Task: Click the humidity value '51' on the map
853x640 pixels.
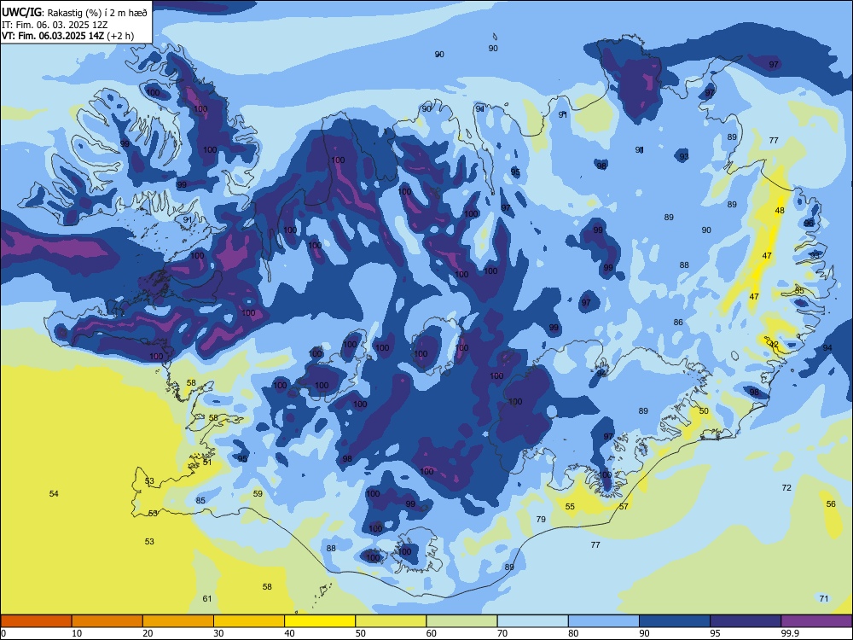Action: pos(207,462)
